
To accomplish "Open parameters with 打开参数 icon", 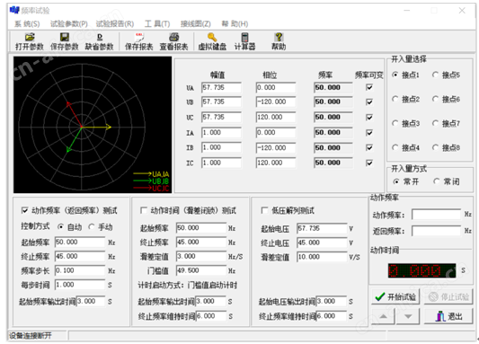I will (x=30, y=41).
